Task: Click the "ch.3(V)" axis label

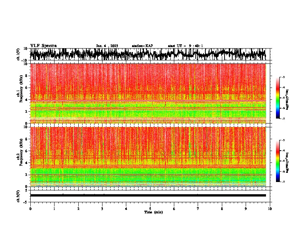Action: click(18, 197)
